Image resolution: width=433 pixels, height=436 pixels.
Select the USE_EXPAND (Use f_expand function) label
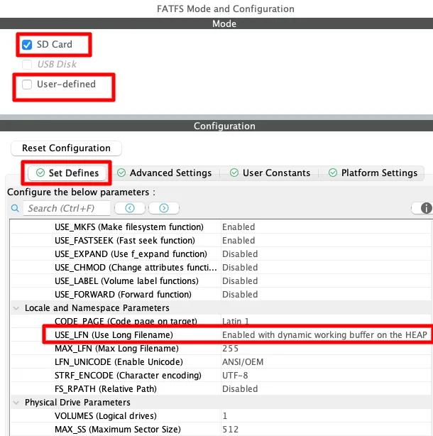pyautogui.click(x=131, y=254)
